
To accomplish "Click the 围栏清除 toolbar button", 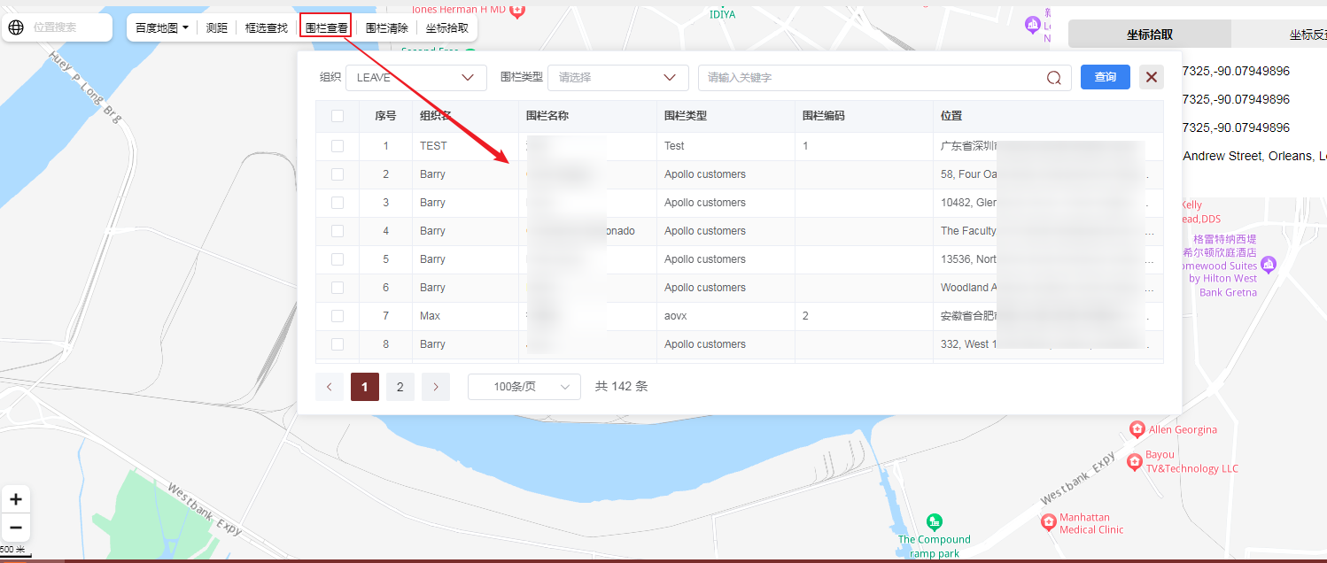I will coord(386,28).
